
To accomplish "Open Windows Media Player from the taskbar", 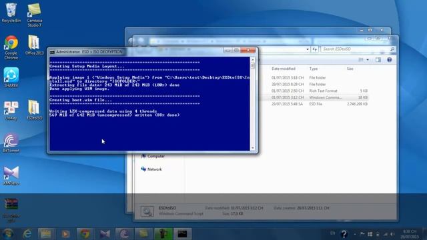I will 65,234.
